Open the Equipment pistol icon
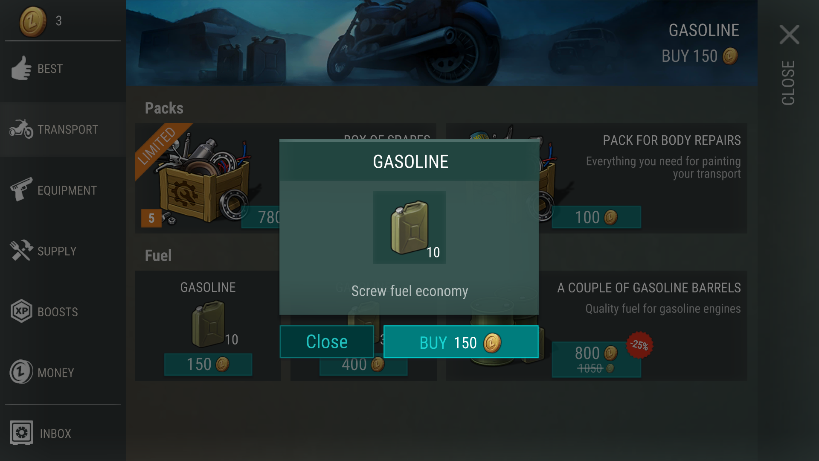 [21, 190]
